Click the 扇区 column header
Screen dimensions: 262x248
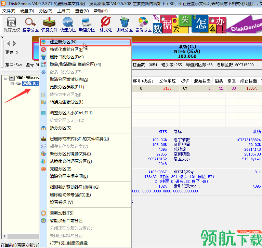[x=232, y=81]
